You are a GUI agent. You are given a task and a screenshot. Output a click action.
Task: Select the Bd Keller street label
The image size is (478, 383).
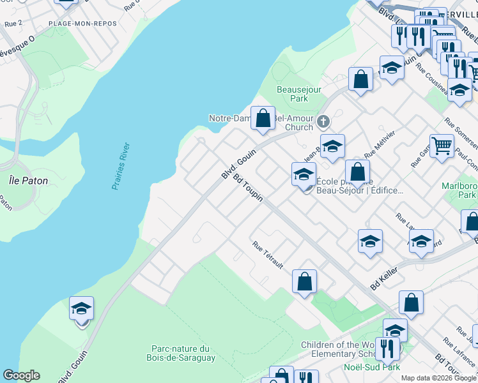[384, 278]
